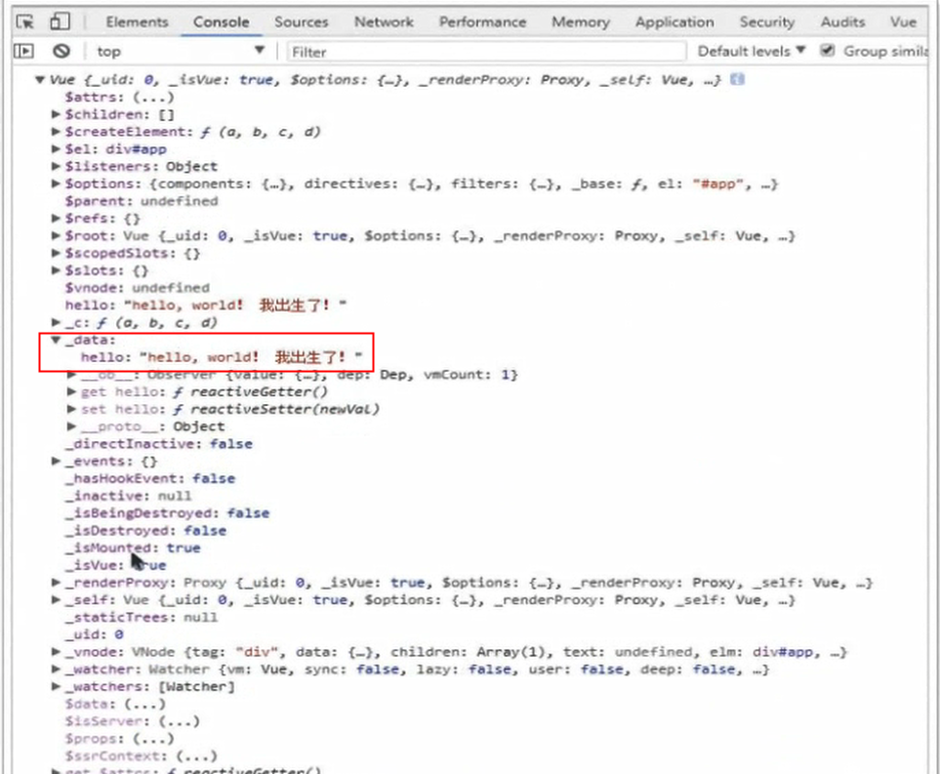The image size is (940, 774).
Task: Open the Default levels dropdown
Action: pyautogui.click(x=752, y=51)
